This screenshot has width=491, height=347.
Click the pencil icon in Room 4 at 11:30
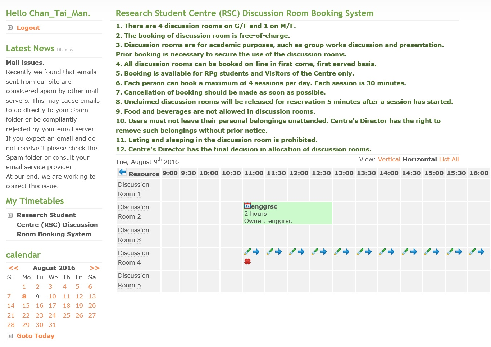tap(270, 252)
